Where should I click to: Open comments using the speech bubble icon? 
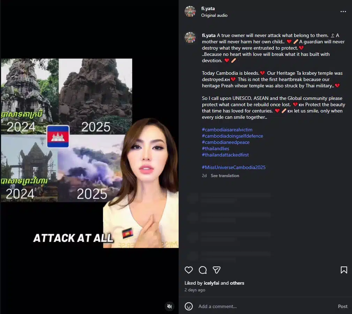pyautogui.click(x=203, y=270)
